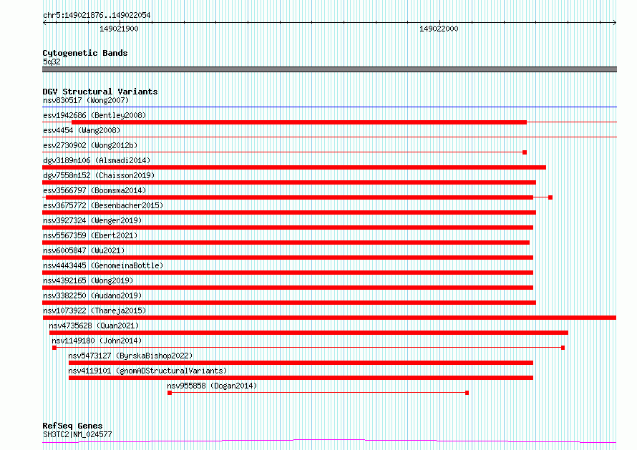The height and width of the screenshot is (450, 637).
Task: Open variant nsv6005847 (Wu2021)
Action: click(x=84, y=250)
